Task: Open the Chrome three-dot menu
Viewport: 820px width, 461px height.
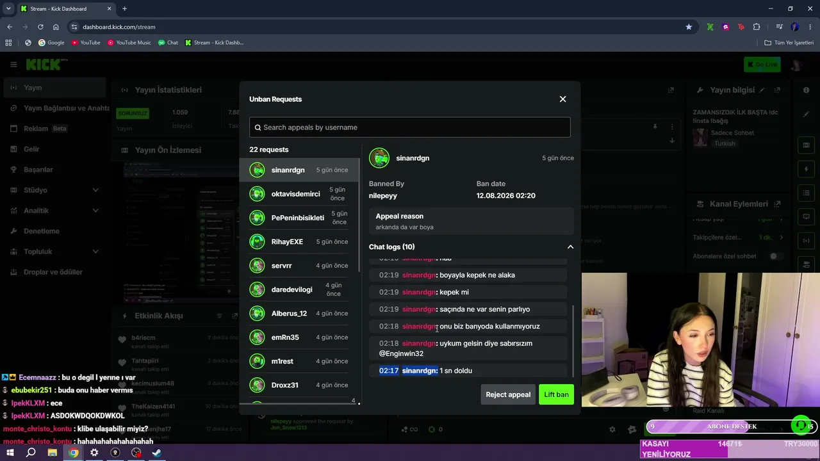Action: tap(810, 27)
